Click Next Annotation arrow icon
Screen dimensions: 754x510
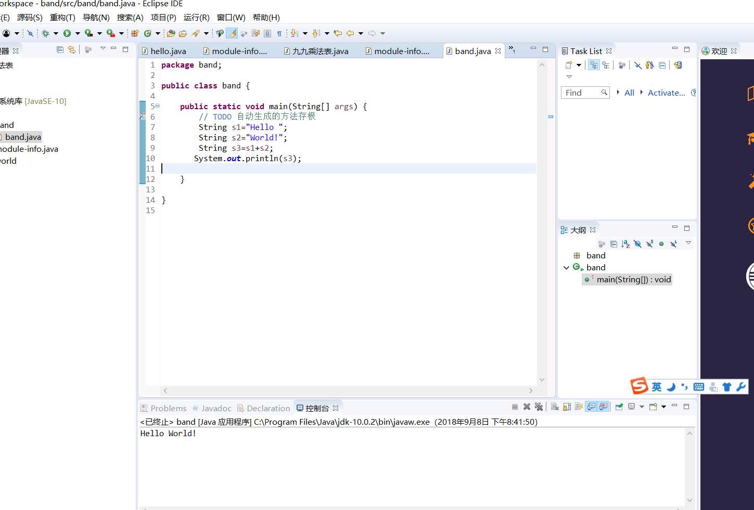[294, 33]
